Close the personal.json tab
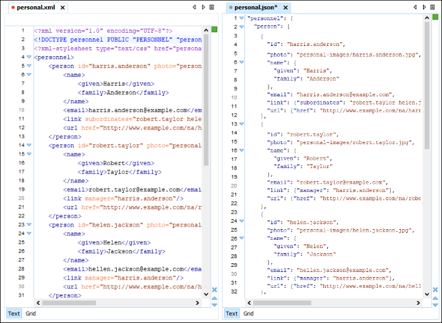442x323 pixels. [x=286, y=8]
